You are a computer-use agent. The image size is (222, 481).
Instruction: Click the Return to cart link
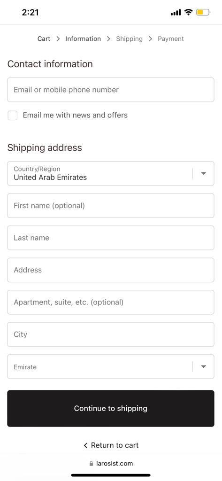click(x=115, y=445)
